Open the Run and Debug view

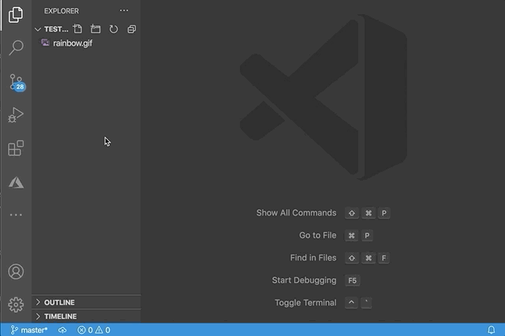click(16, 115)
